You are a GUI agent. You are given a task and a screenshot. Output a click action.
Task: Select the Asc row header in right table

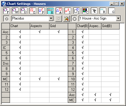72,95
